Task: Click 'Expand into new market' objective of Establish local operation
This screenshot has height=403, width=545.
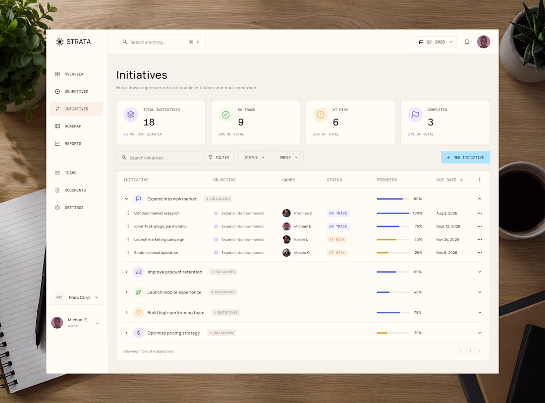Action: pyautogui.click(x=243, y=253)
